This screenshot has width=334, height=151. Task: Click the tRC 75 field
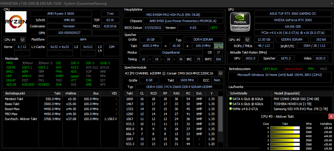(199, 59)
